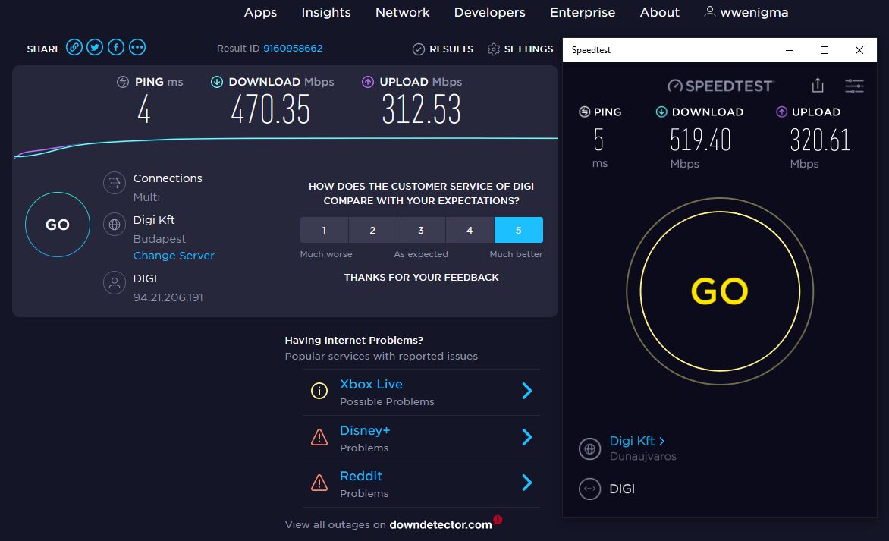The image size is (889, 541).
Task: Rate customer service as 4
Action: [x=470, y=230]
